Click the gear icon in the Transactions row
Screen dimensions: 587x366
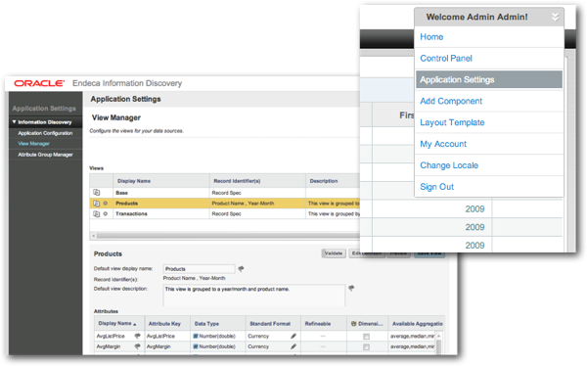tap(106, 213)
